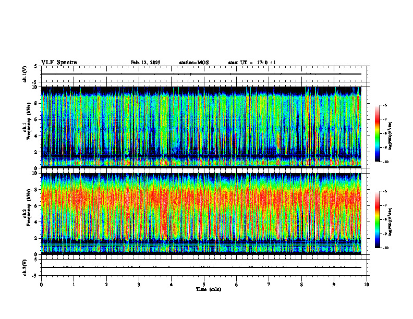Select the ch.1 "Frequency (kHz)" axis label
The width and height of the screenshot is (413, 319).
coord(29,121)
